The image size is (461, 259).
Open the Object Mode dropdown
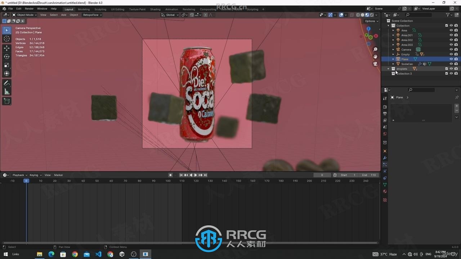(24, 15)
